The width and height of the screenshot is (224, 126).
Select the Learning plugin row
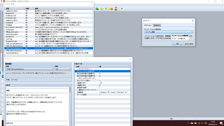click(x=49, y=39)
